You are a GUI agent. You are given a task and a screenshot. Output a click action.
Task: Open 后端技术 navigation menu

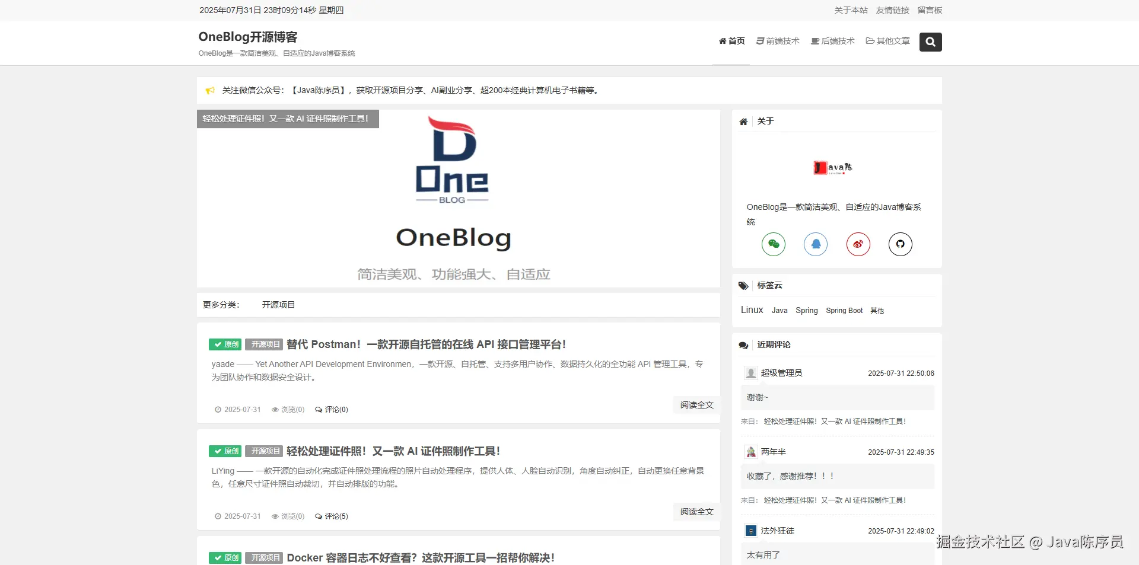pos(833,41)
